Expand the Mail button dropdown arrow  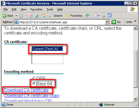(99, 16)
